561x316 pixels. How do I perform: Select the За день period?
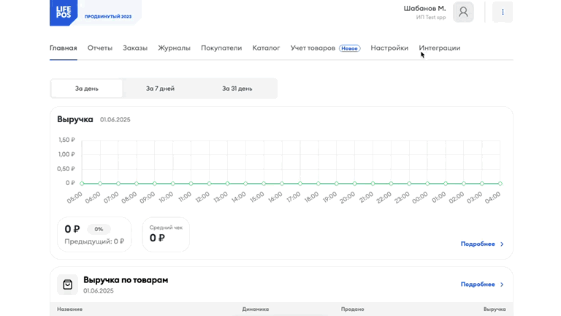tap(87, 89)
